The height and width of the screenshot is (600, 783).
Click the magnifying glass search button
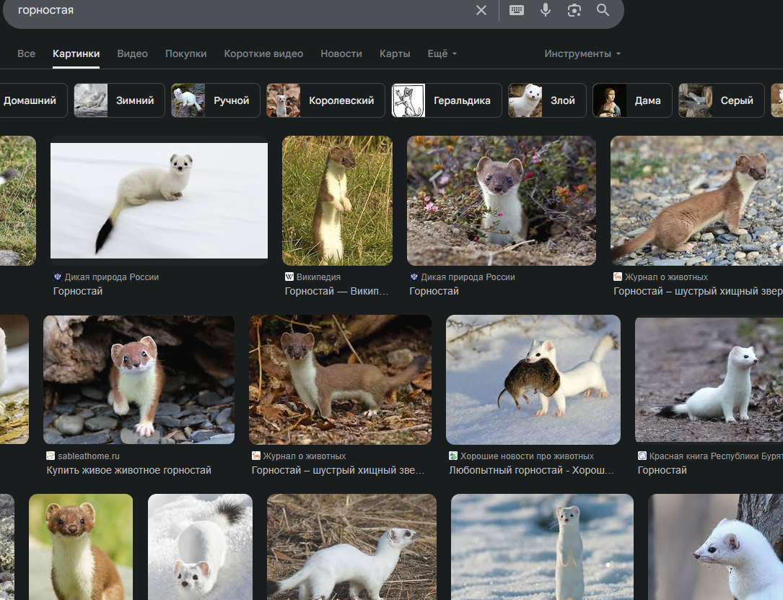[x=603, y=10]
